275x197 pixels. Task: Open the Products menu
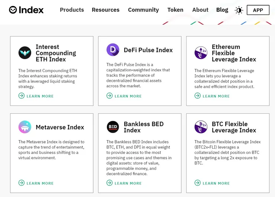tap(72, 10)
